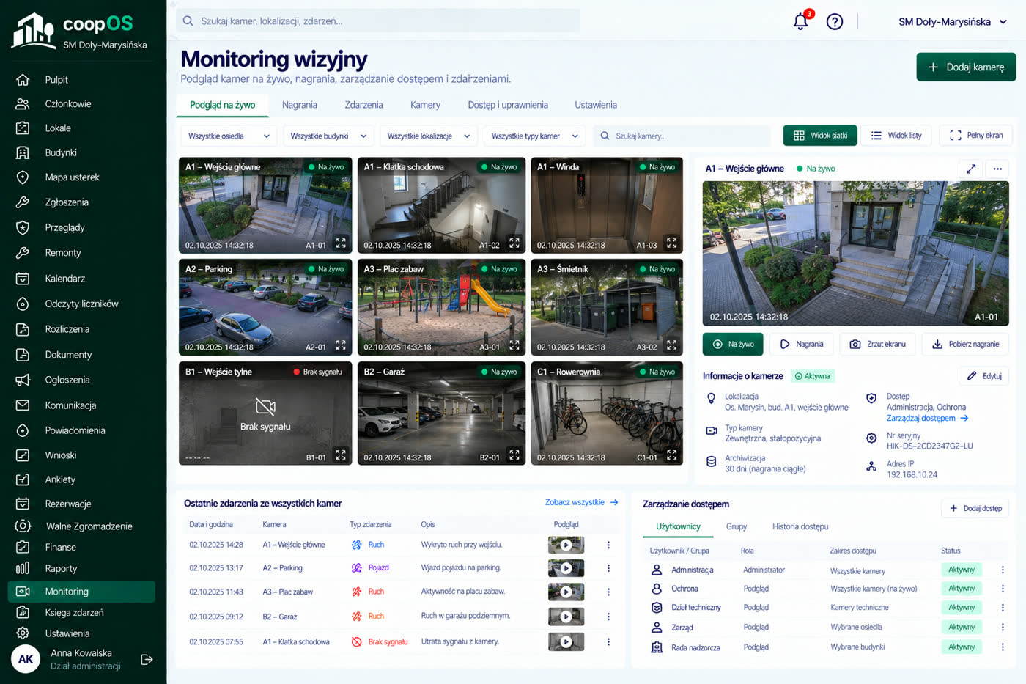Expand the selected camera preview panel
The width and height of the screenshot is (1026, 684).
pyautogui.click(x=970, y=169)
